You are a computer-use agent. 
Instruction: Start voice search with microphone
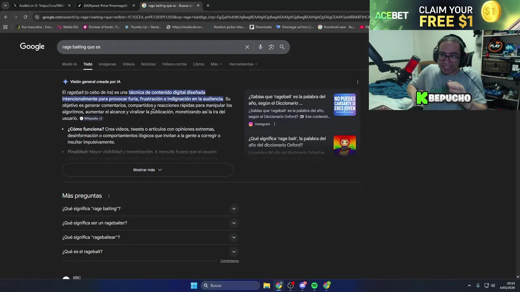(260, 47)
